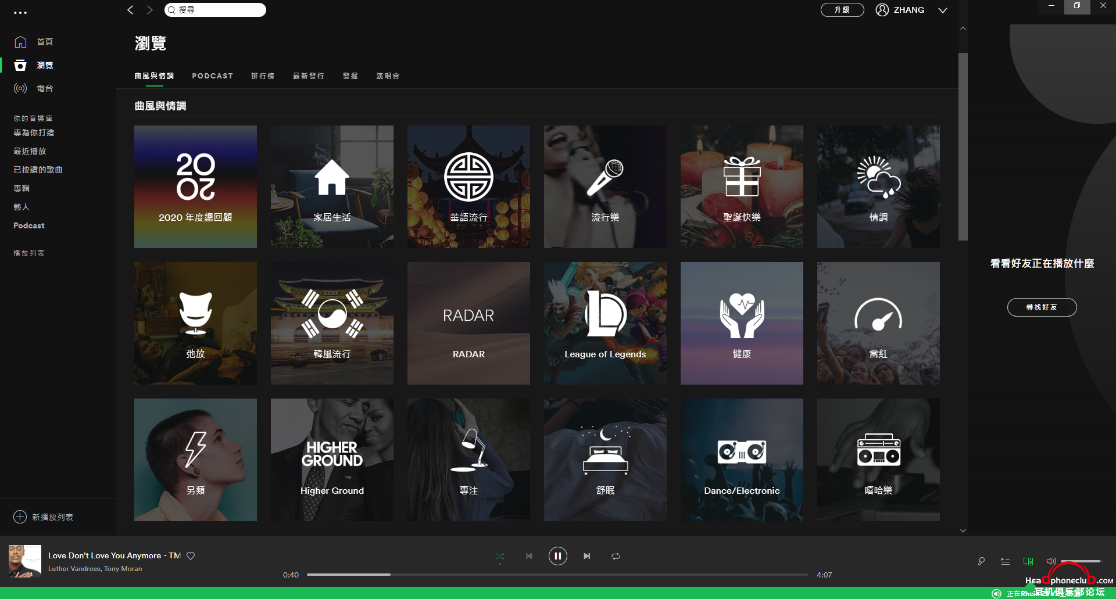The height and width of the screenshot is (599, 1116).
Task: Go back with the left arrow
Action: [x=130, y=10]
